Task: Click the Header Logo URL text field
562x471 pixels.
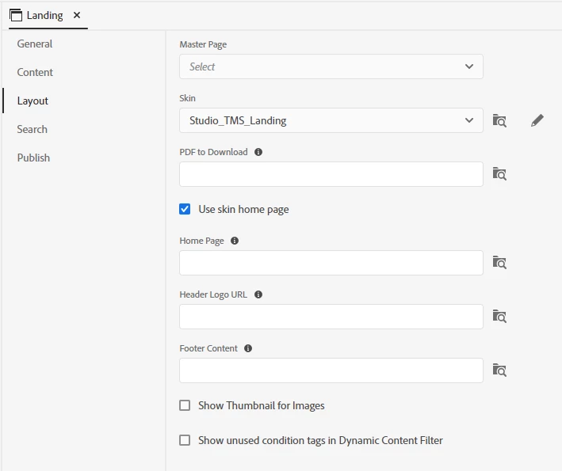Action: click(331, 317)
